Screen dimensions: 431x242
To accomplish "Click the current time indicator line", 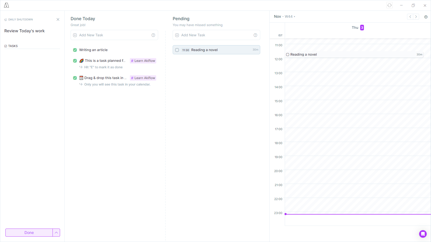I will click(358, 214).
